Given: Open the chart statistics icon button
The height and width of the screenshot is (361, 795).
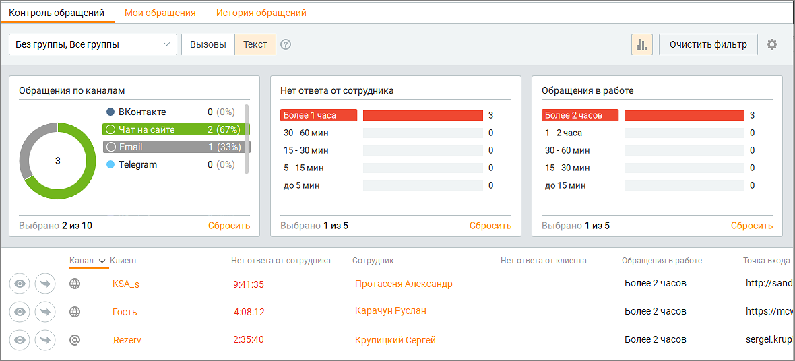Looking at the screenshot, I should [x=642, y=44].
